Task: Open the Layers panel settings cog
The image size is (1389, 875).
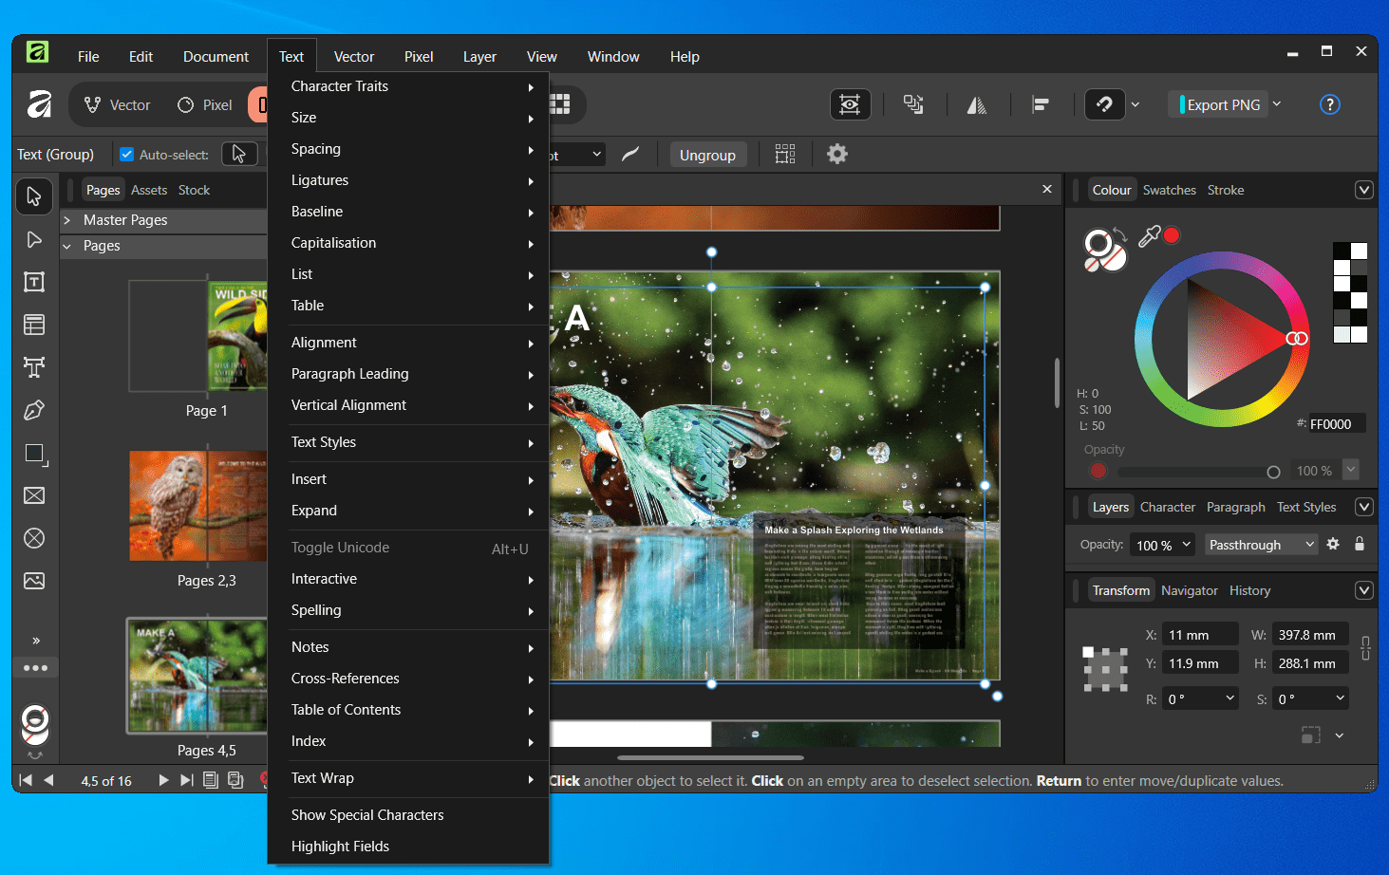Action: 1333,545
